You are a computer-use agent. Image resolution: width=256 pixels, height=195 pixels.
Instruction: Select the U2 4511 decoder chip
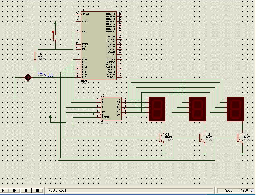pos(111,108)
